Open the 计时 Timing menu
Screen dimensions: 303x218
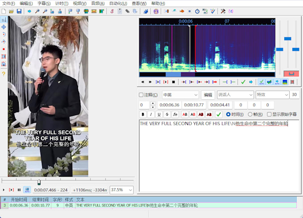[61, 4]
